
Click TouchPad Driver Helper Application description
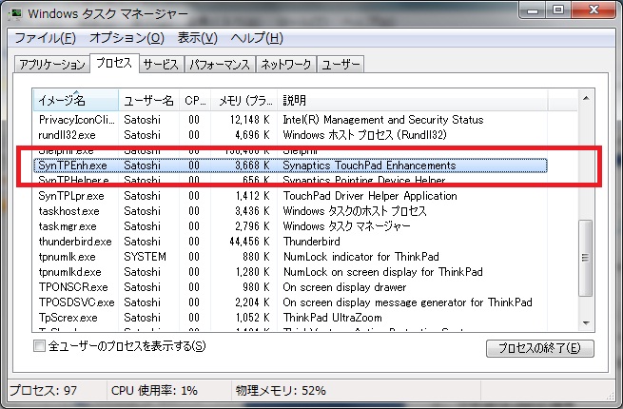(370, 196)
